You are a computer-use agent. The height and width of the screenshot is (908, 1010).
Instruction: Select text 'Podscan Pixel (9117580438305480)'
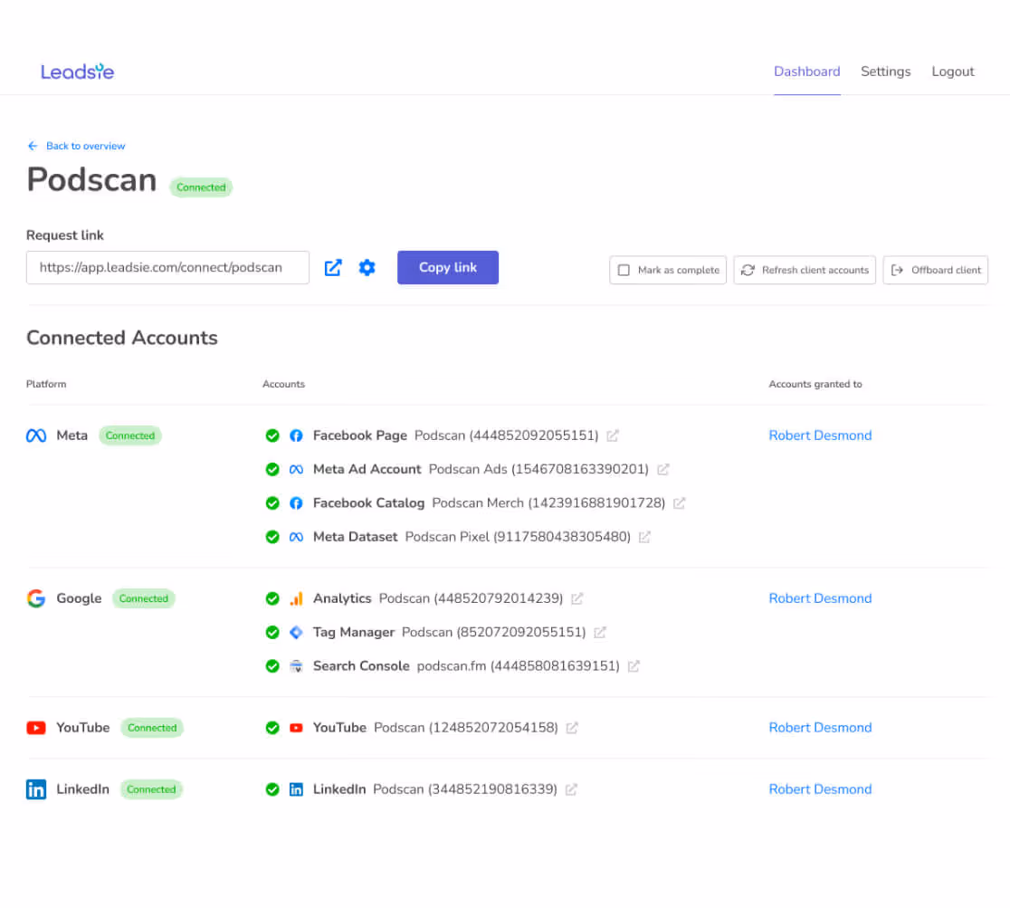coord(518,537)
